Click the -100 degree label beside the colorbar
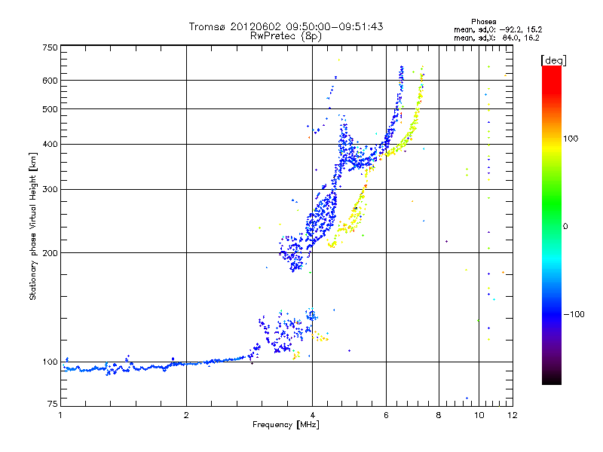The image size is (603, 452). 574,314
